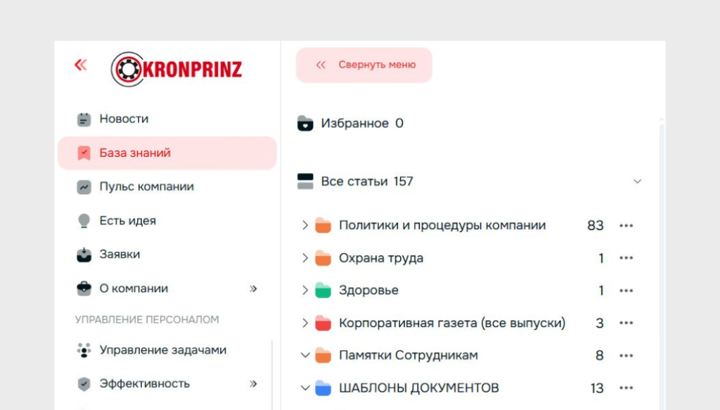Click the Все статьи stack icon
Screen dimensions: 720x410
pos(305,181)
